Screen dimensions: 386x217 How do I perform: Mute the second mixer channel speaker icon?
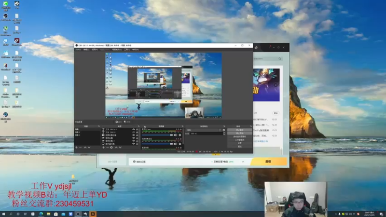point(176,144)
